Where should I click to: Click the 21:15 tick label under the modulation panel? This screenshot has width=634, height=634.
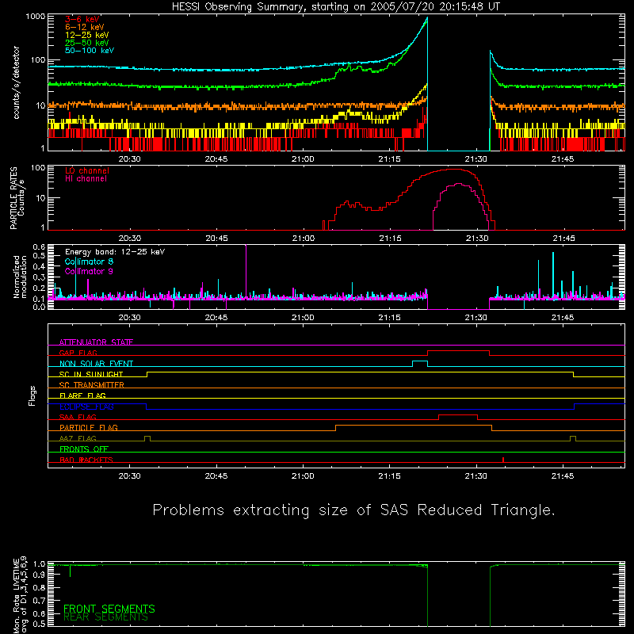pos(389,318)
